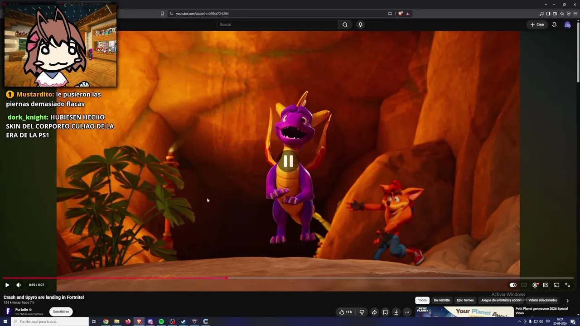
Task: Download the video
Action: pyautogui.click(x=396, y=312)
